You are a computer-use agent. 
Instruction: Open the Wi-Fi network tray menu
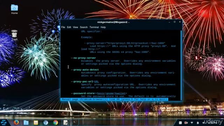click(192, 123)
